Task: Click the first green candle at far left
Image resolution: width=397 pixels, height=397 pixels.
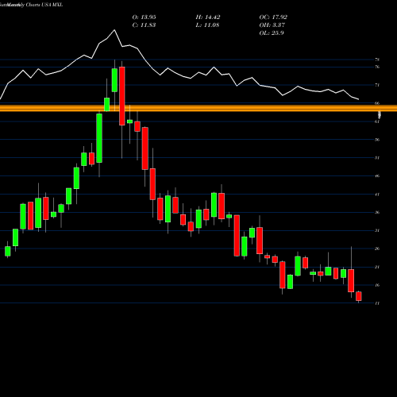Action: 8,251
